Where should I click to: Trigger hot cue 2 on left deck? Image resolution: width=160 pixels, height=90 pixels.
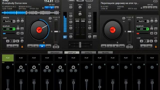(52, 8)
